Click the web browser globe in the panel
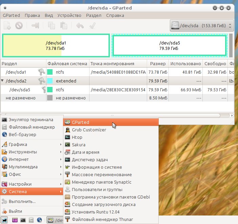238x224 pixels. [39, 220]
